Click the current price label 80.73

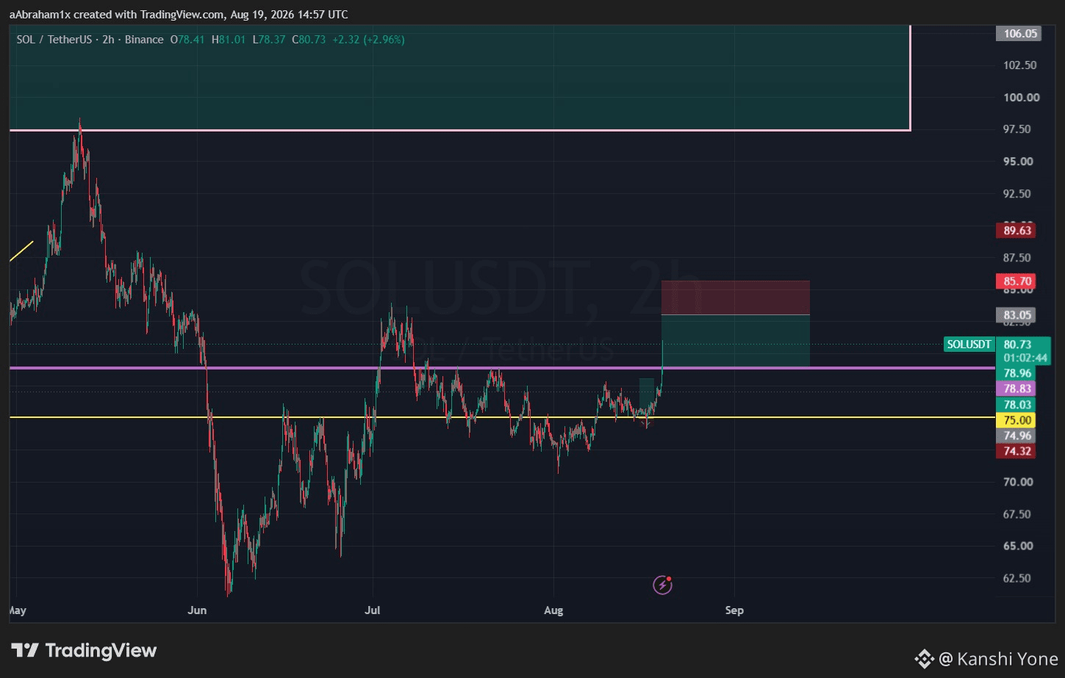1018,345
